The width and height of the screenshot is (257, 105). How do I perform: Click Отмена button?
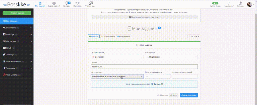click(x=174, y=95)
